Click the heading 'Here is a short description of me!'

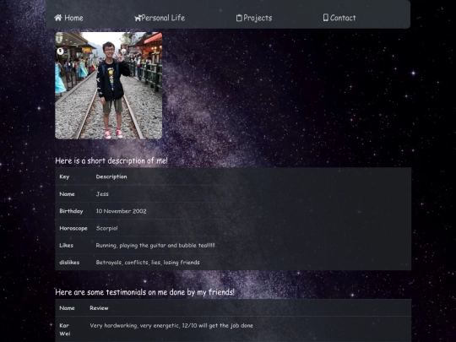[111, 160]
